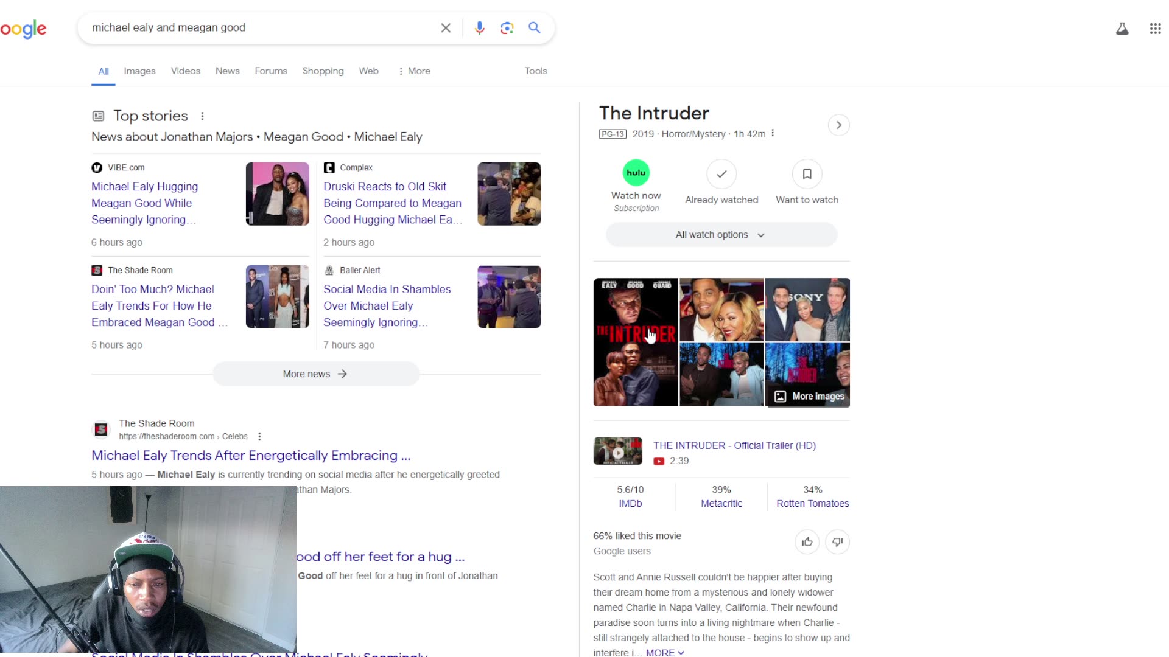Viewport: 1169px width, 657px height.
Task: Click the magnifying glass search icon
Action: pos(535,28)
